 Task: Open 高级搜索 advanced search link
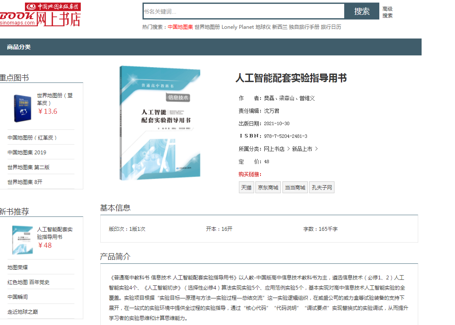387,12
